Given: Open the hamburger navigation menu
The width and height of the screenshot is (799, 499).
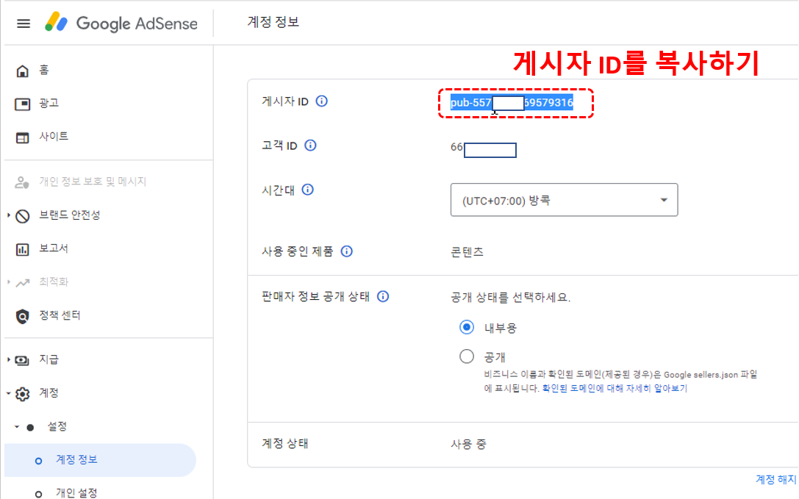Looking at the screenshot, I should (23, 23).
